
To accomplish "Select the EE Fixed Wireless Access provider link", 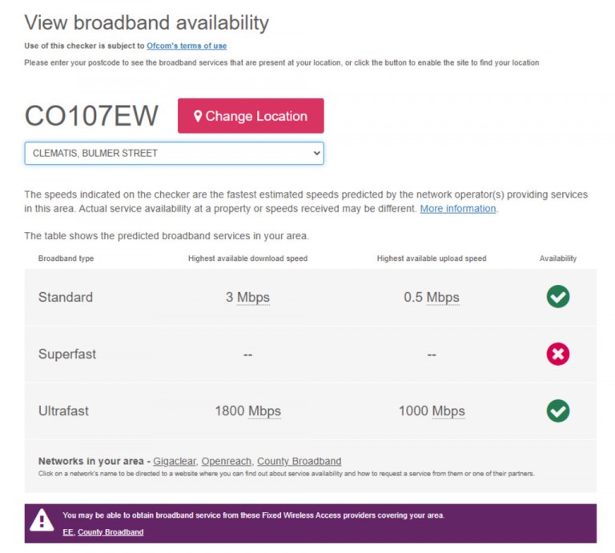I will [67, 532].
